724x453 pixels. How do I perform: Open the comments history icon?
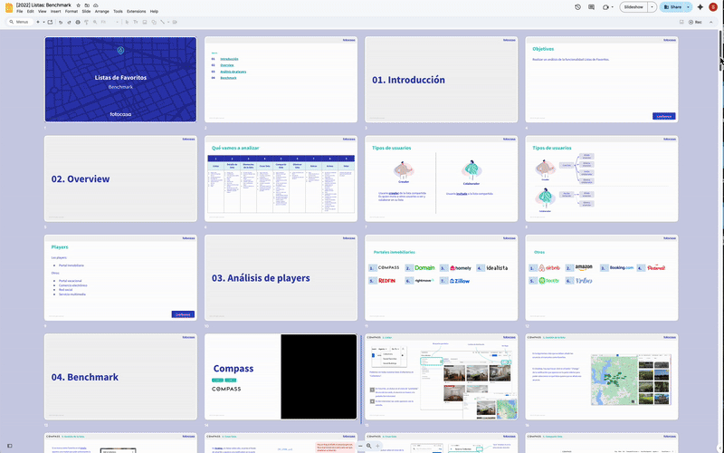(592, 6)
